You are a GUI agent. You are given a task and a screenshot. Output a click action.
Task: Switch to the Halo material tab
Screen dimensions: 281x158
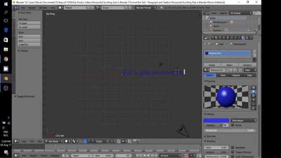(249, 75)
